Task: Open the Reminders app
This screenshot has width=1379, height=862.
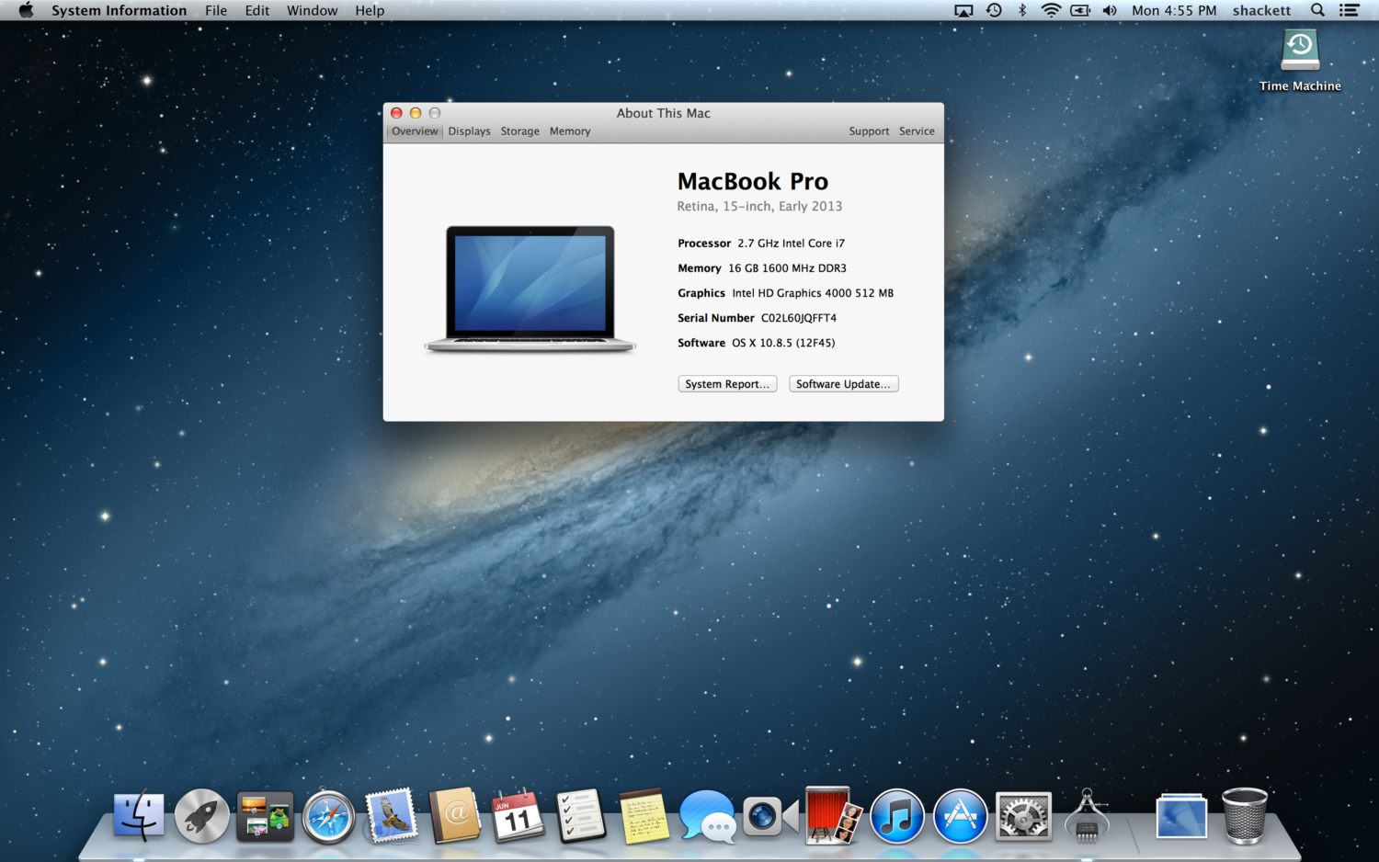Action: tap(581, 815)
